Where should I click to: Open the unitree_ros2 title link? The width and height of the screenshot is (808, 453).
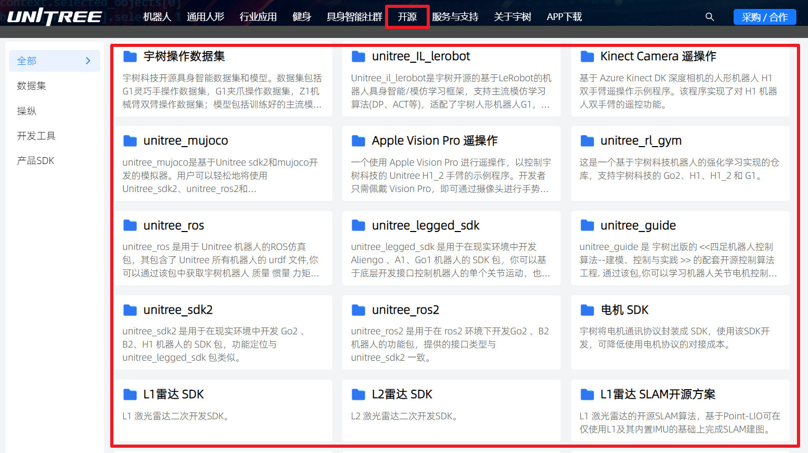pos(406,310)
